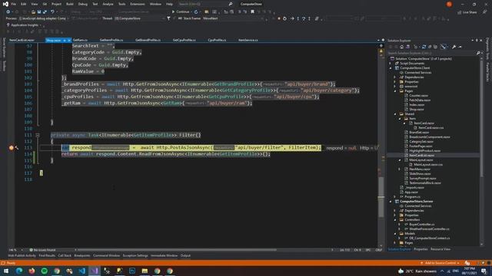Open the Stack Frame dropdown showing MoveNext

(x=234, y=18)
